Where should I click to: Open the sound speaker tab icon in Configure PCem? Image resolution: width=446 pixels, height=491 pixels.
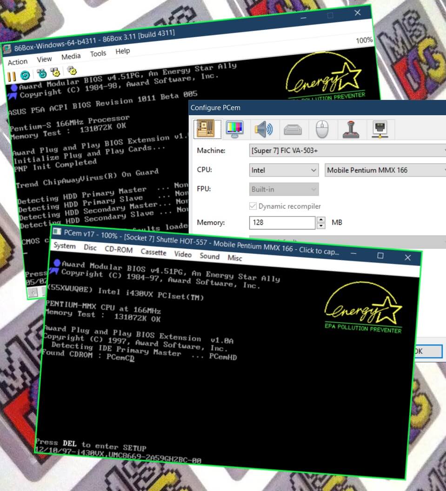(x=264, y=129)
